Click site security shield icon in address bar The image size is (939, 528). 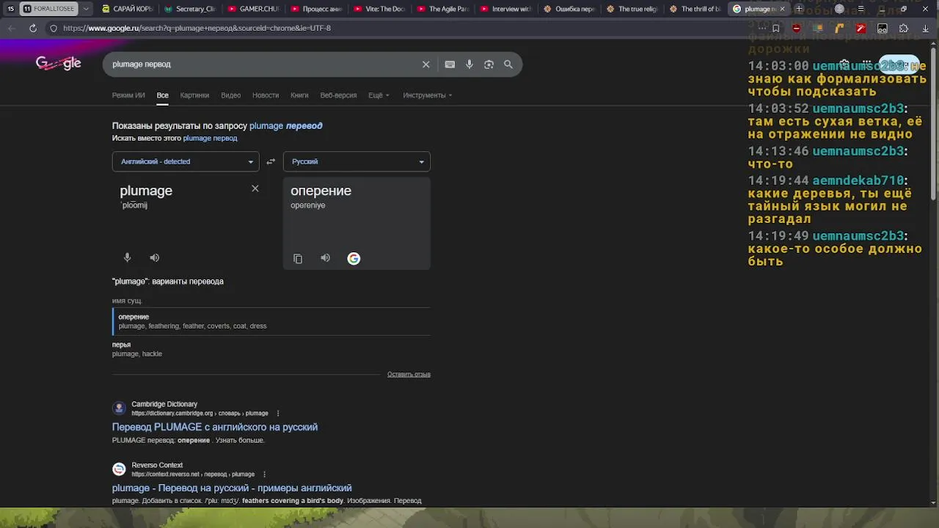pos(54,28)
